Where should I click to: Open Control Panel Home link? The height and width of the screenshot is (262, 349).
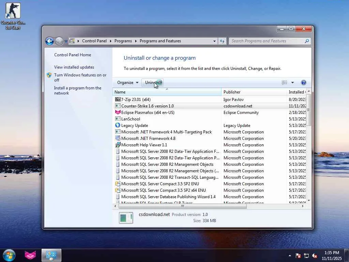(73, 55)
